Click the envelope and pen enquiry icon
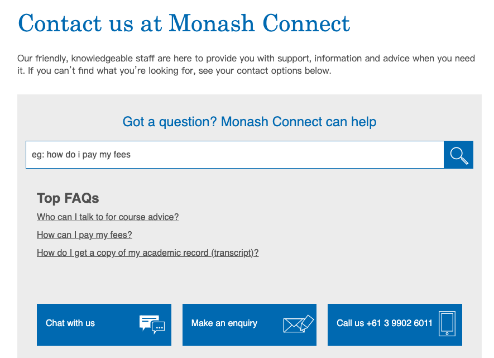This screenshot has height=358, width=494. pos(298,324)
